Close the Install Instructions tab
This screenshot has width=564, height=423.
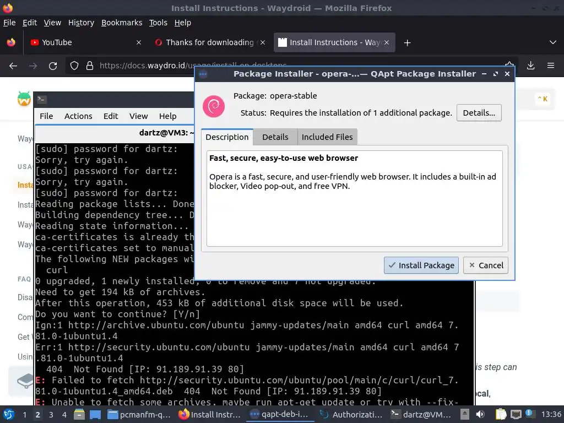[x=386, y=42]
